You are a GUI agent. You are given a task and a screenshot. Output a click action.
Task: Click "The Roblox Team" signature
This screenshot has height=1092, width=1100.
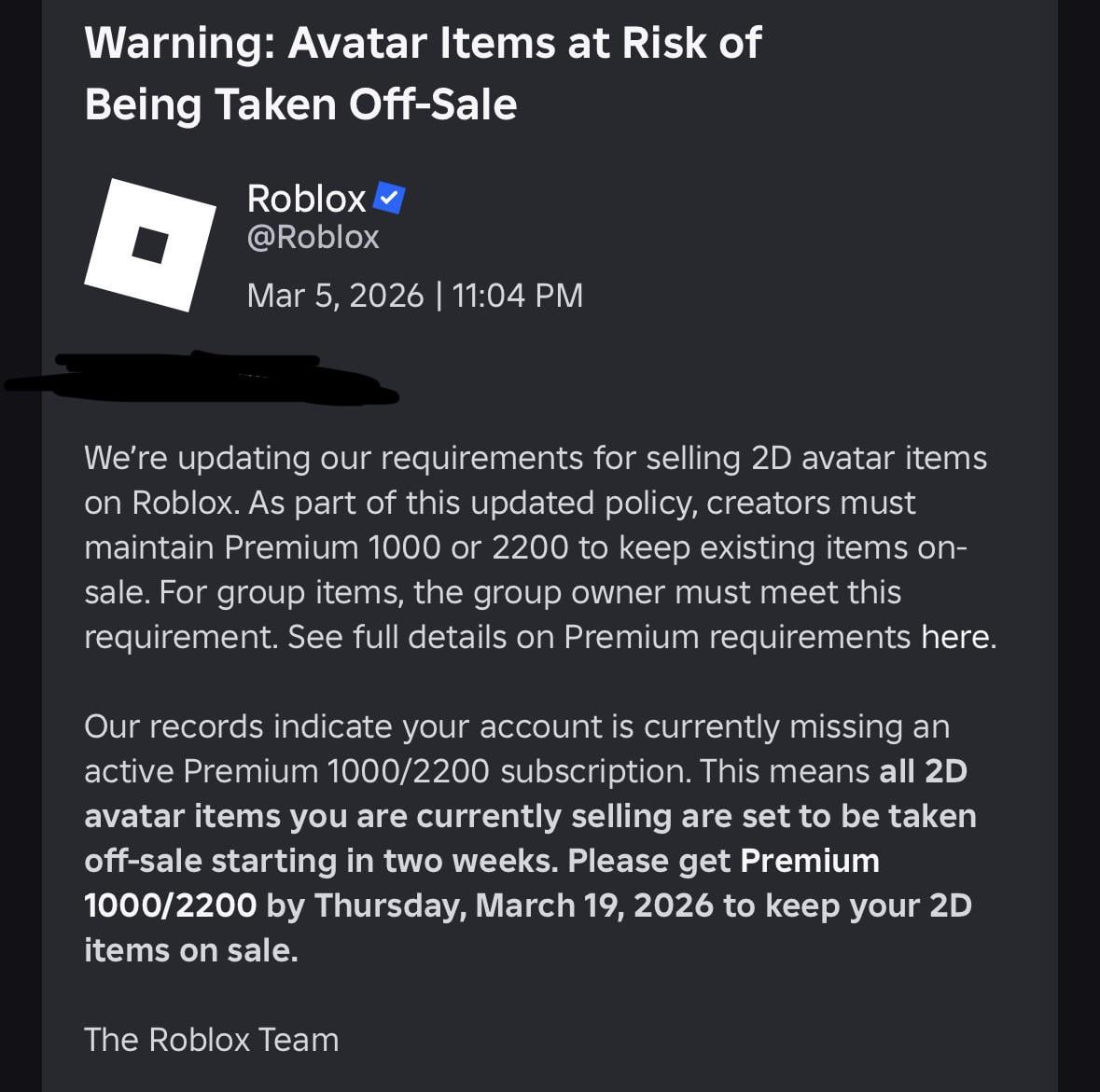[211, 1040]
